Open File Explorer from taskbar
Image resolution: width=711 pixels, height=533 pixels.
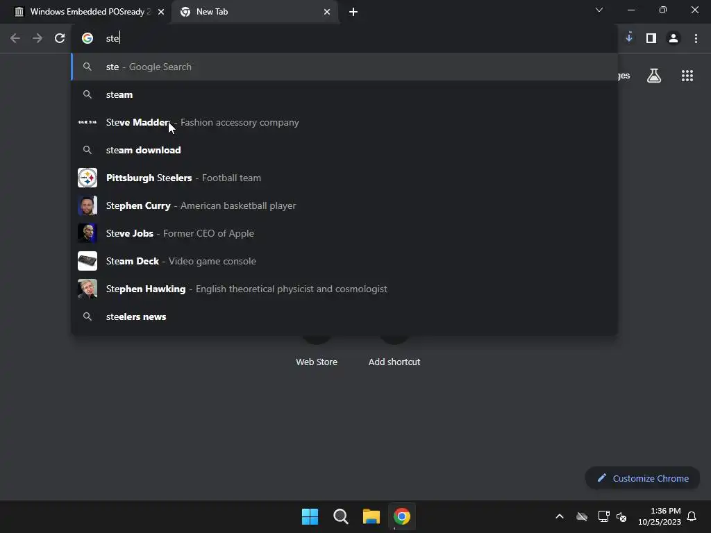(x=371, y=516)
